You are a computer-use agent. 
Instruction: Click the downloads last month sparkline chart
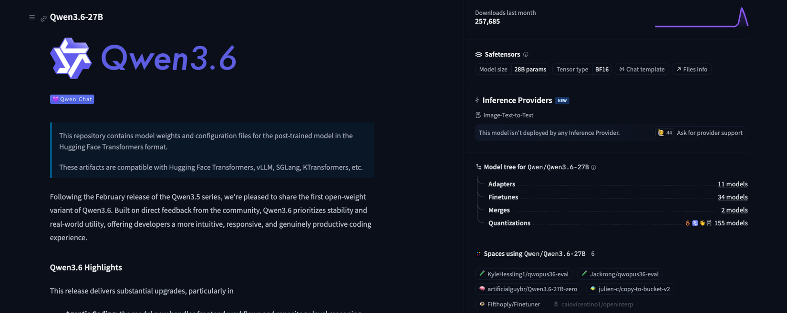click(702, 17)
